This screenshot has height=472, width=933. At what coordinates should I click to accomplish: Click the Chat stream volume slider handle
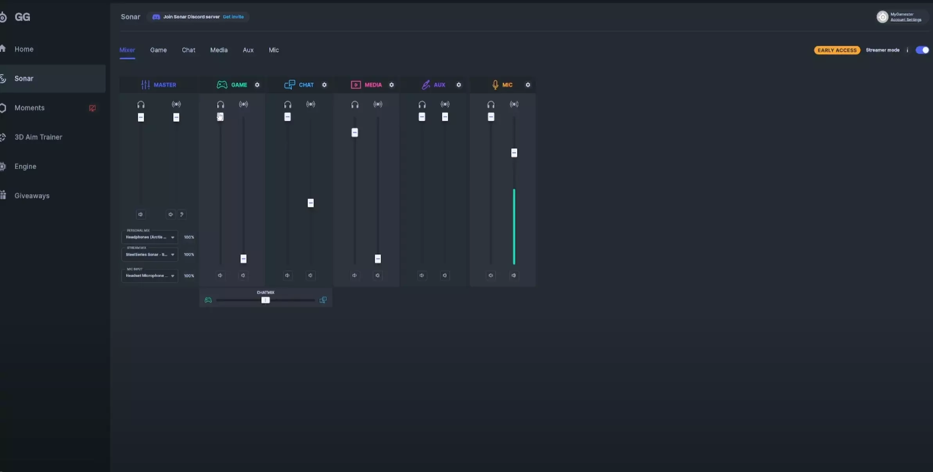coord(310,203)
